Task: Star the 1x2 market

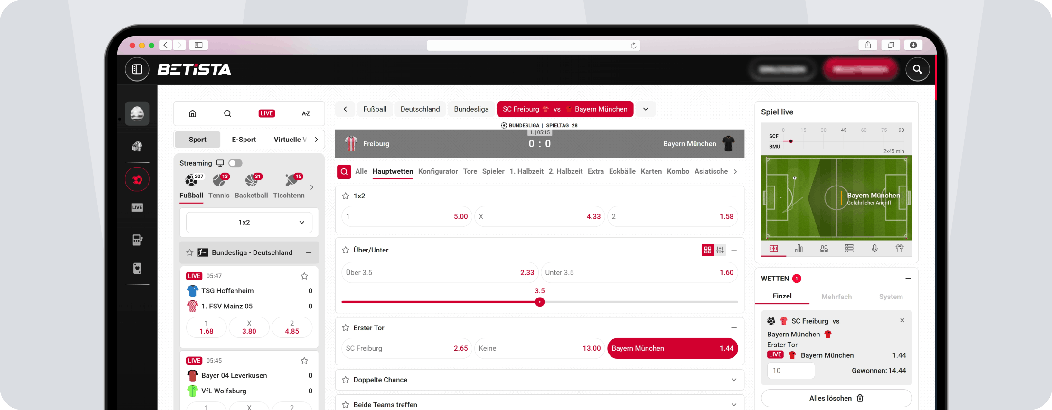Action: [346, 196]
